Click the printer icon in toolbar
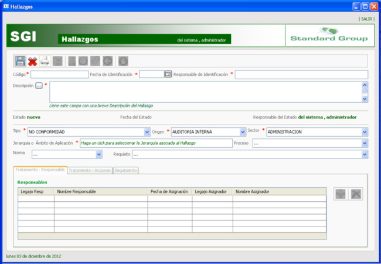Image resolution: width=381 pixels, height=264 pixels. (x=45, y=60)
